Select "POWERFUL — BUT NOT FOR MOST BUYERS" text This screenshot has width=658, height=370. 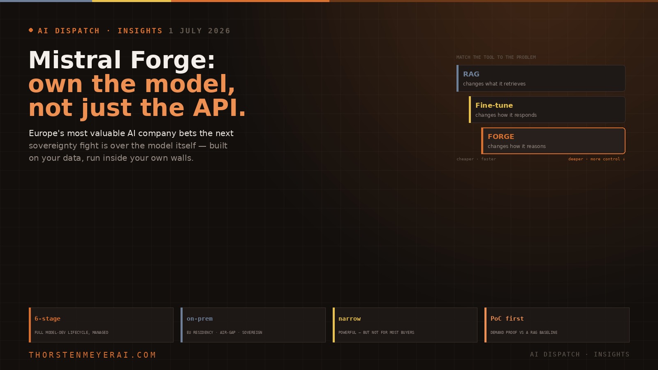coord(376,333)
